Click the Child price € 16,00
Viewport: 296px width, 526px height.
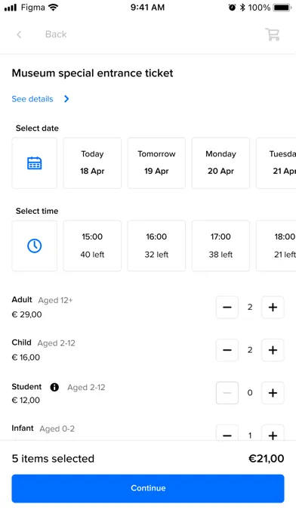coord(26,357)
